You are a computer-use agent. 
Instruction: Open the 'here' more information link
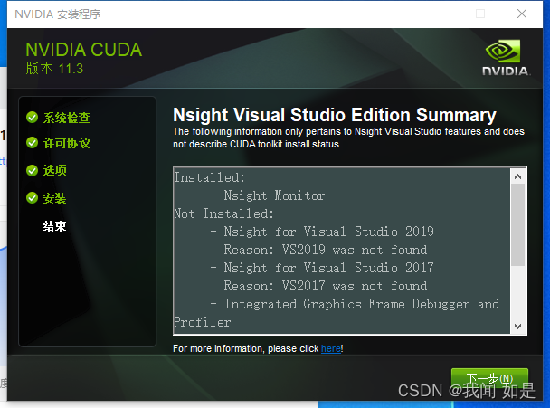tap(331, 348)
